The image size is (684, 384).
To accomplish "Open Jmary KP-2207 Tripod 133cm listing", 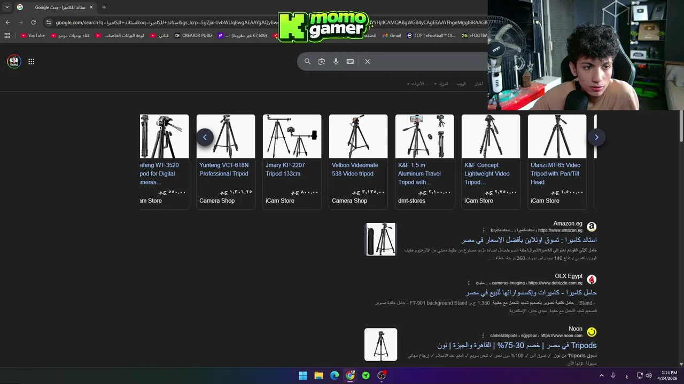I will pos(285,170).
